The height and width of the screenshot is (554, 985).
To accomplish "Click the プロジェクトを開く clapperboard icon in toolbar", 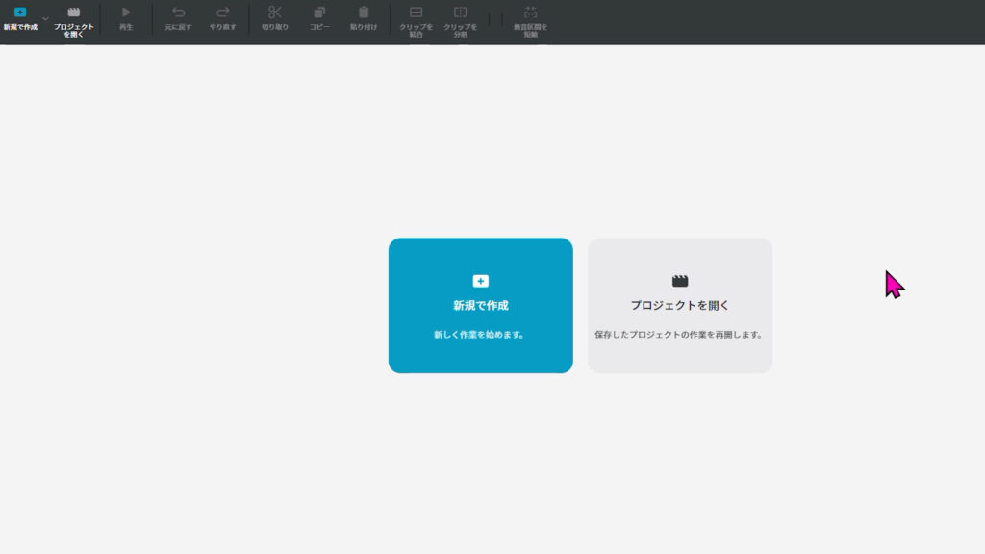I will [73, 13].
